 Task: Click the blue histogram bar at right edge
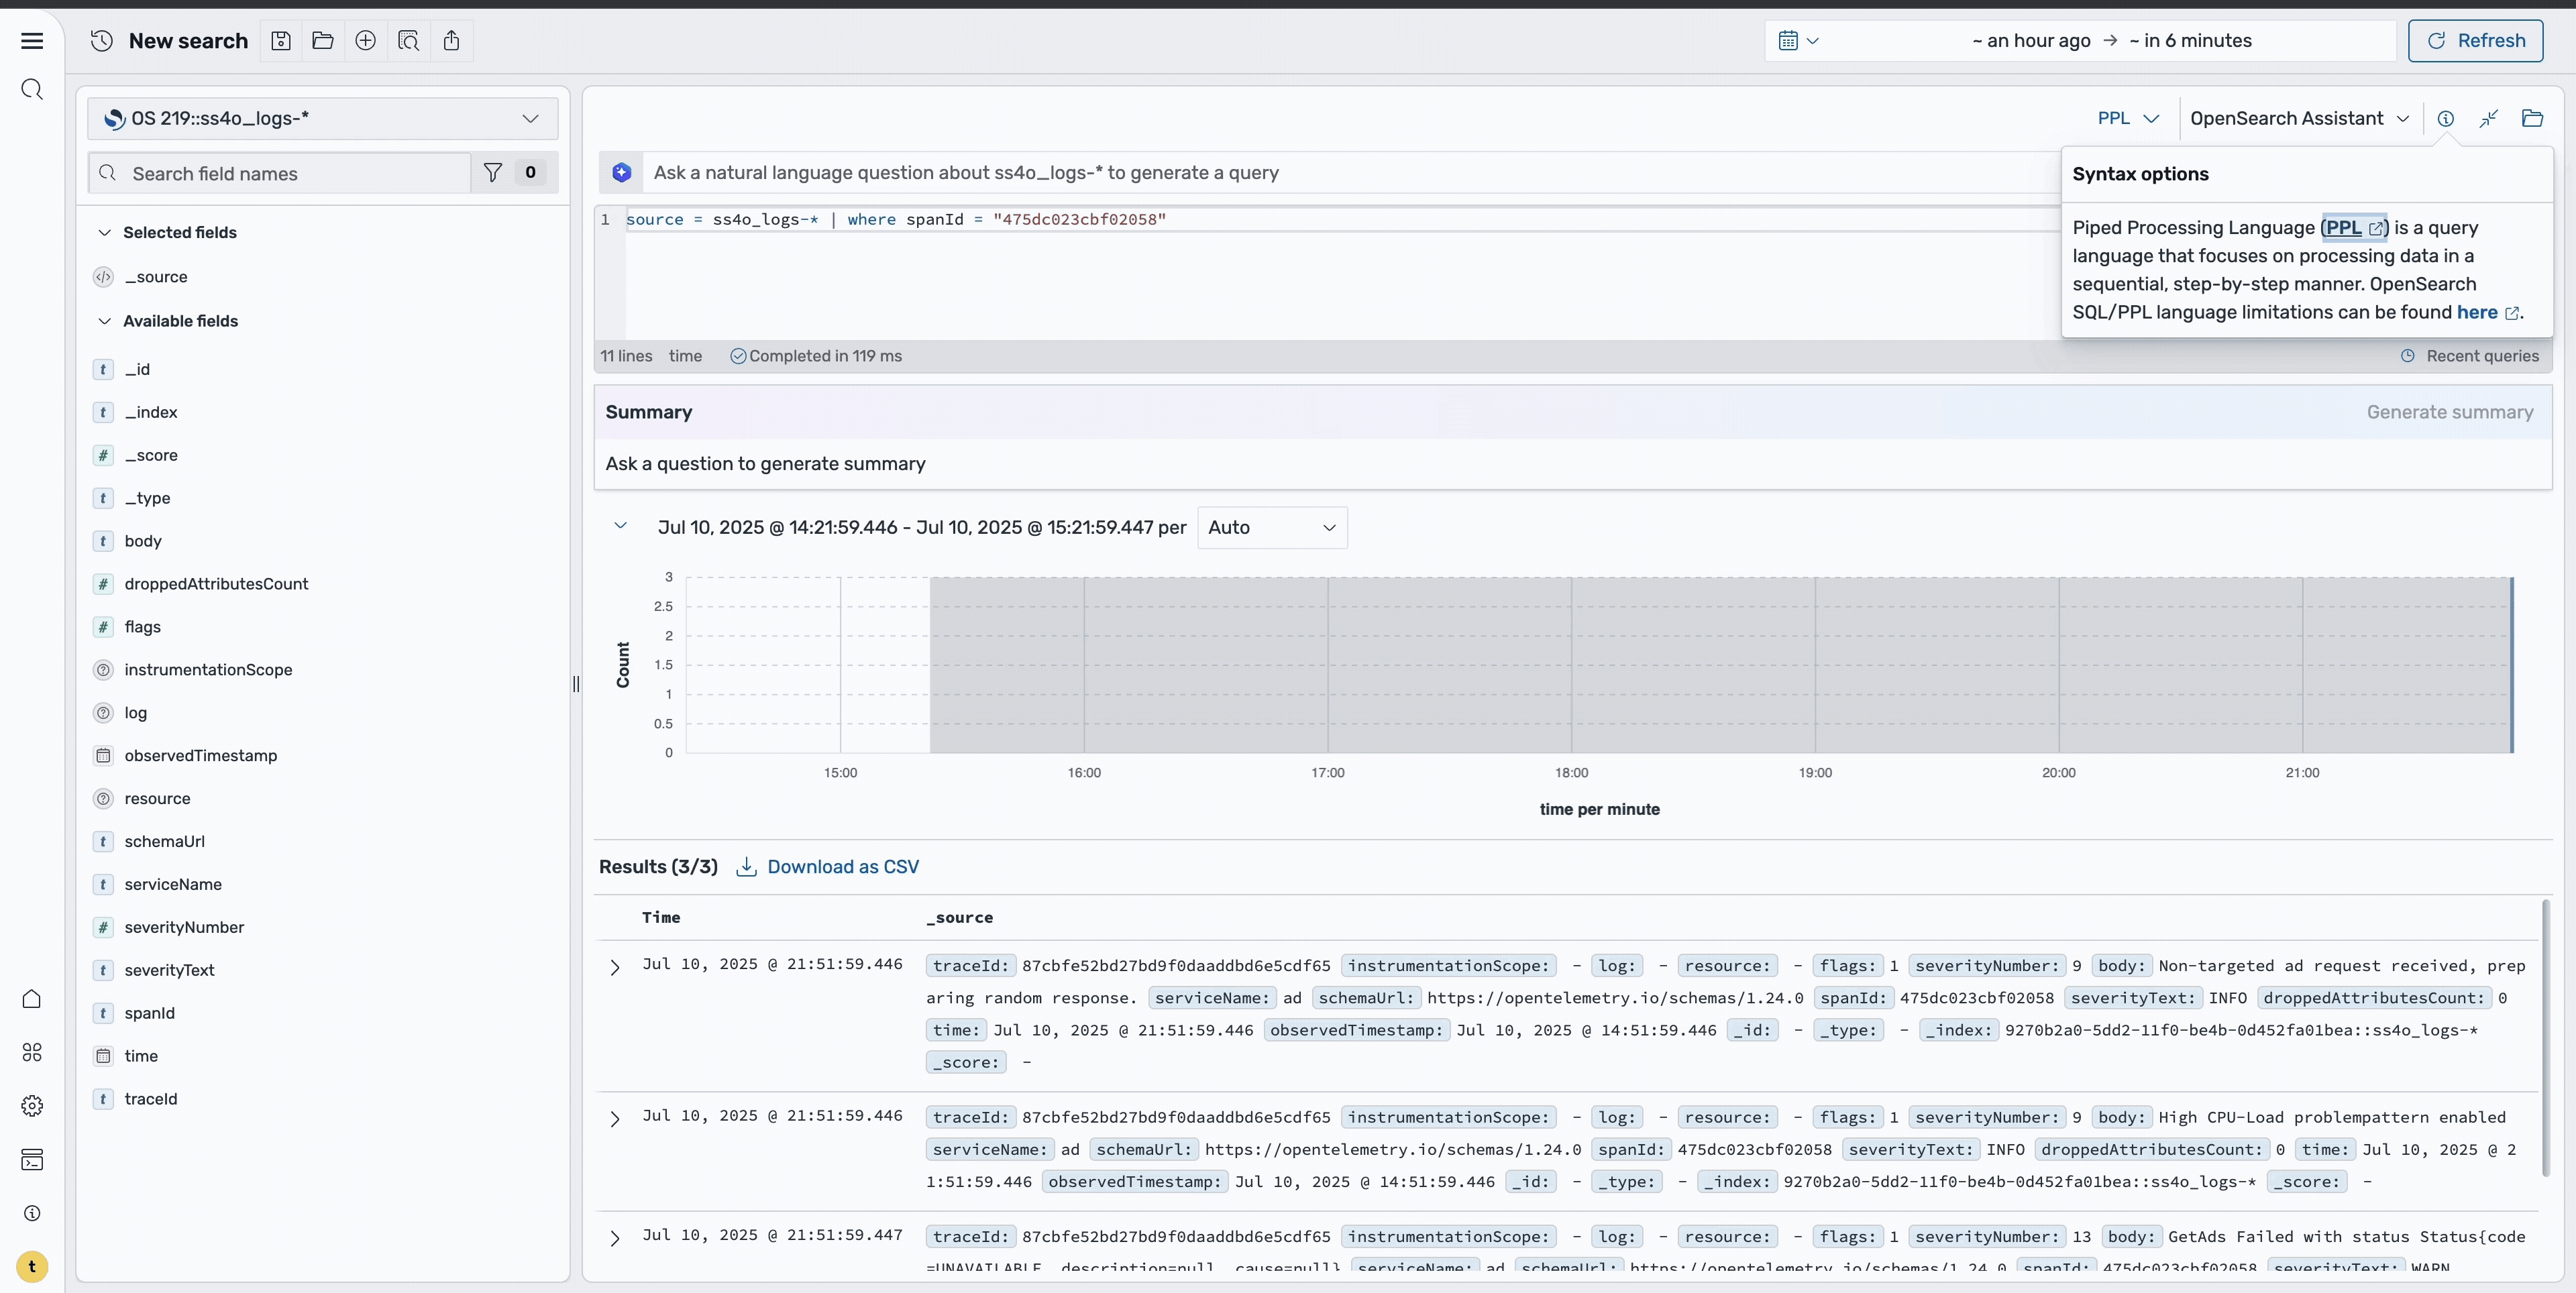[2511, 665]
